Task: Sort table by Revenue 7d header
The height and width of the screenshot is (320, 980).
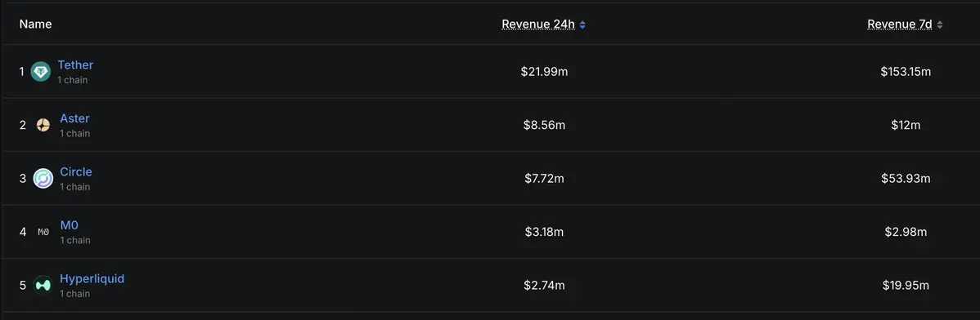Action: (x=899, y=24)
